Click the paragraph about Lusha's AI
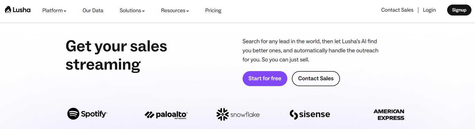Screen dimensions: 475x129 (x=310, y=50)
